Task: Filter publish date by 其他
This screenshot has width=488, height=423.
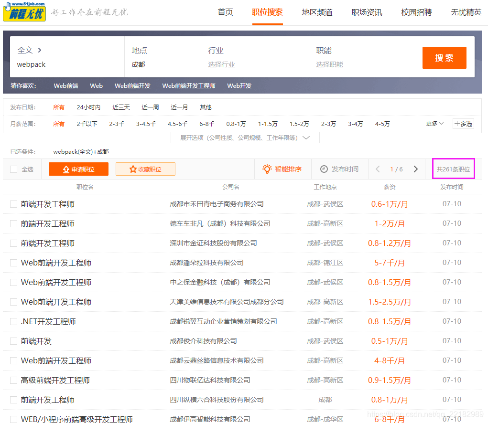Action: click(206, 107)
